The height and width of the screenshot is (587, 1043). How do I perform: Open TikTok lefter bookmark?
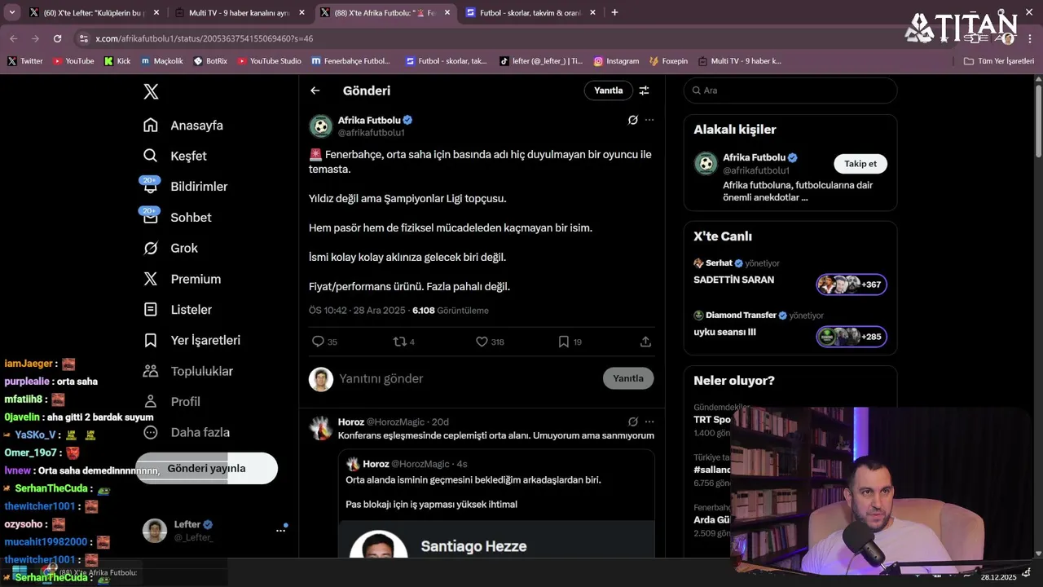point(542,61)
